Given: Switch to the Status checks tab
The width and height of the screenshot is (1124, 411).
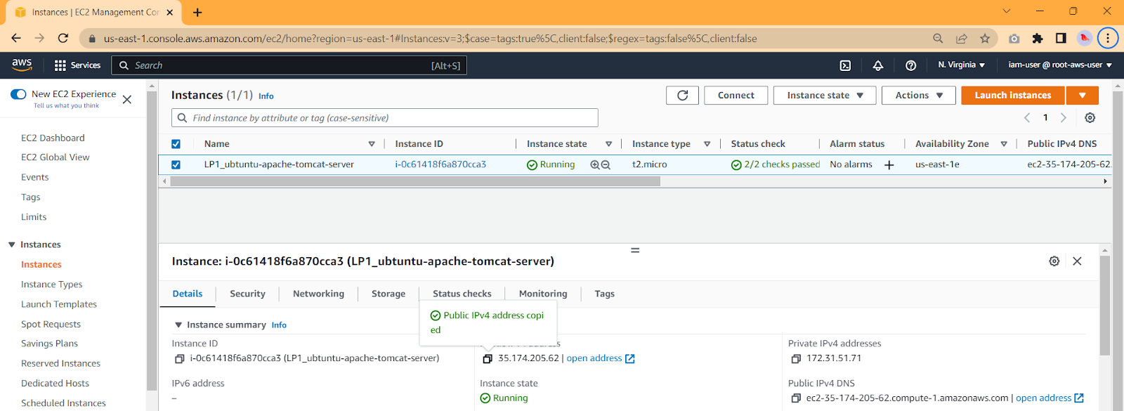Looking at the screenshot, I should tap(462, 294).
